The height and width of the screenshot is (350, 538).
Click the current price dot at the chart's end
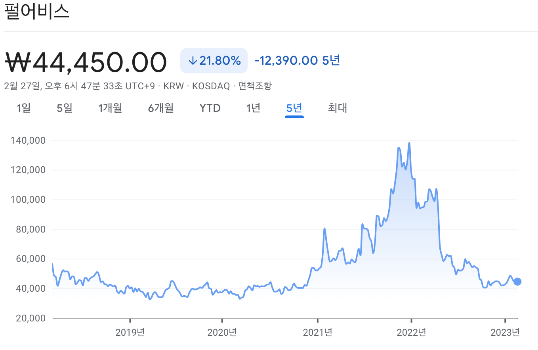pos(517,281)
